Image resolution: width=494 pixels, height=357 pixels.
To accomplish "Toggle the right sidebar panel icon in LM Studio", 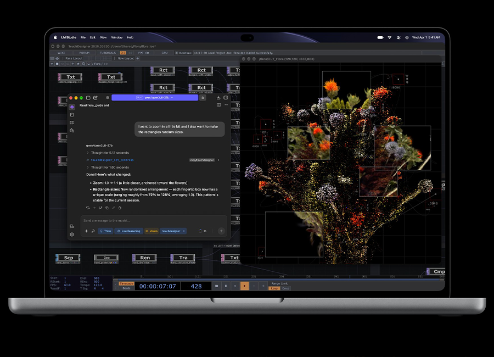I will click(226, 98).
